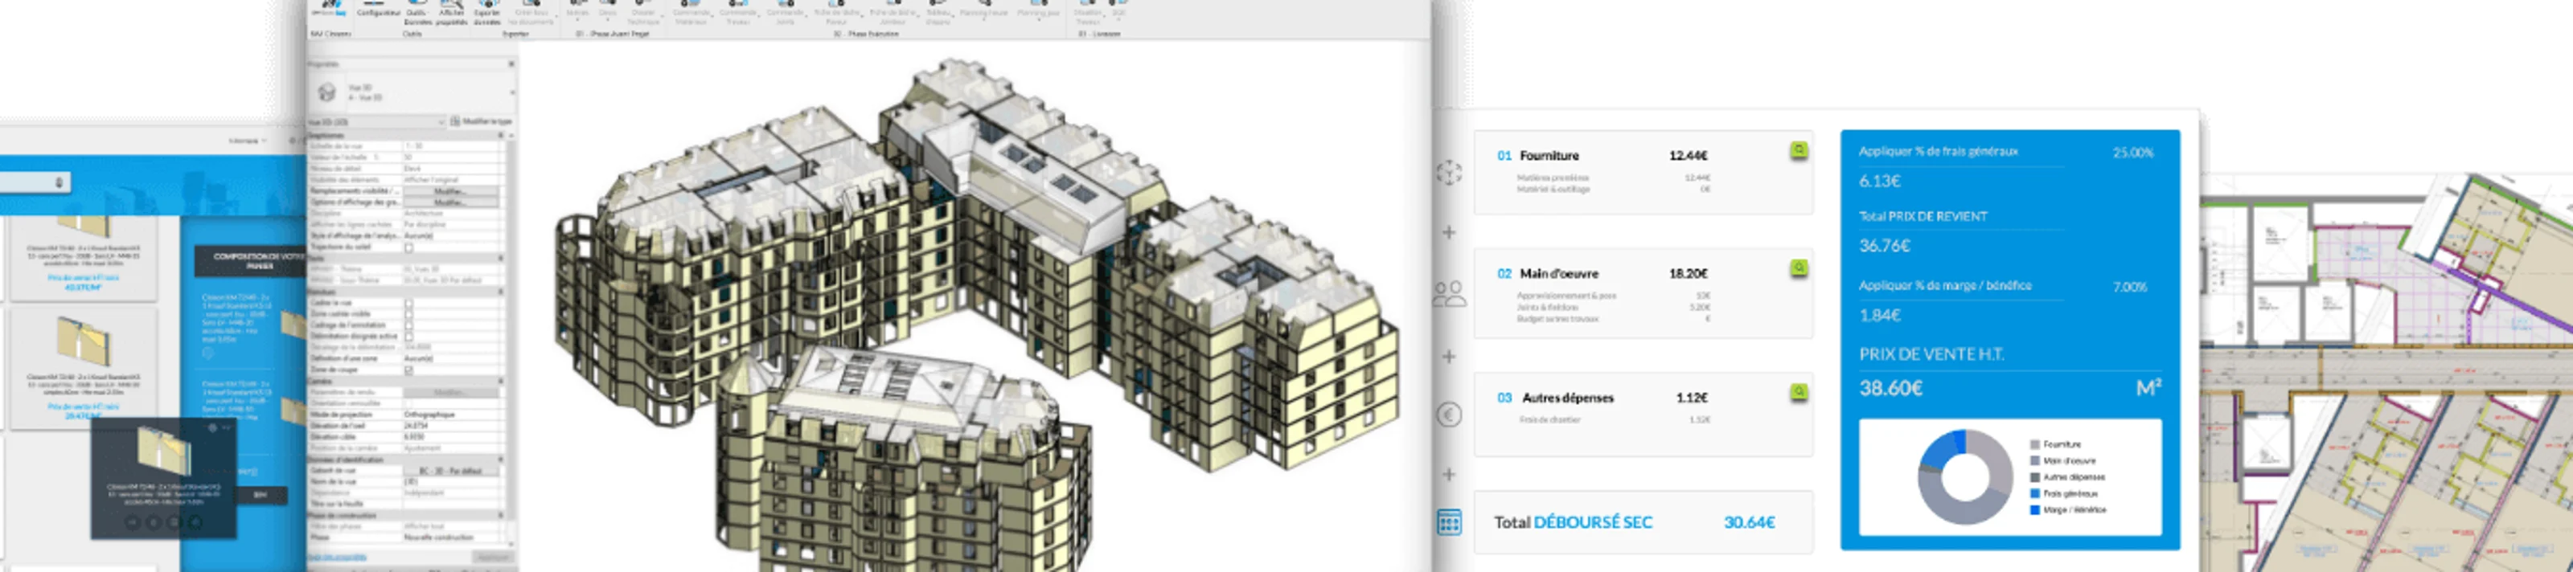Click the 38.60€ PRIX DE VENTE value

coord(1891,388)
